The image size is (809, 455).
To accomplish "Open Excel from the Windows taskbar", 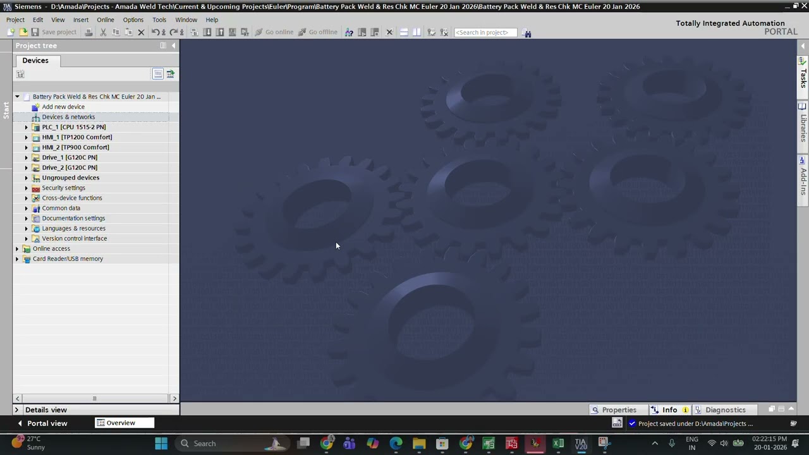I will pyautogui.click(x=558, y=444).
